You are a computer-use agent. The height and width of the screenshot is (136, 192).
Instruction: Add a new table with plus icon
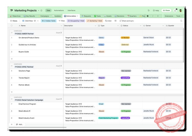[x=158, y=16]
